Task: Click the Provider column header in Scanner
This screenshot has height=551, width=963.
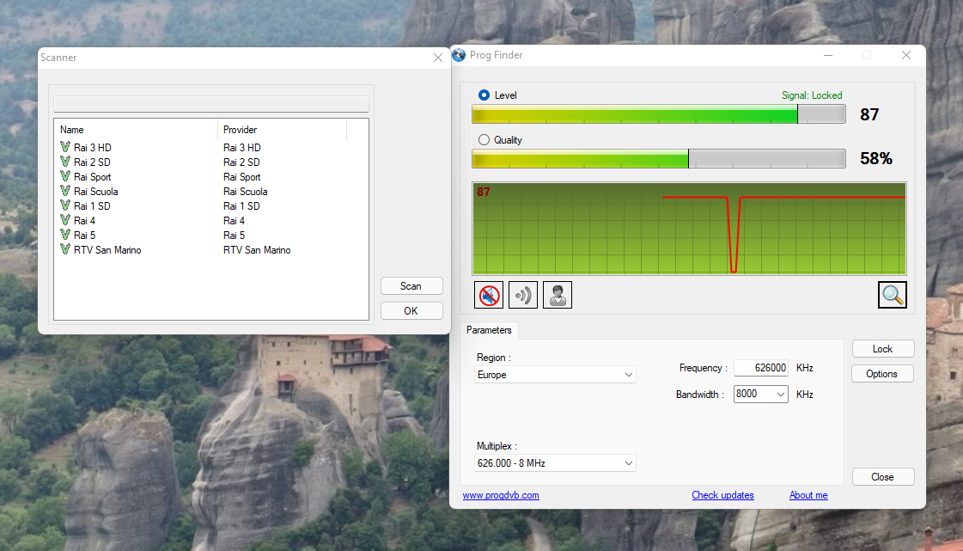Action: coord(283,130)
